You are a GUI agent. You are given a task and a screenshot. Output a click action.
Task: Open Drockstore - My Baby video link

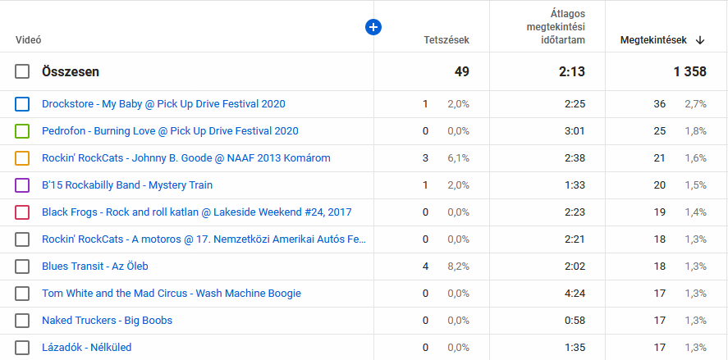(163, 104)
